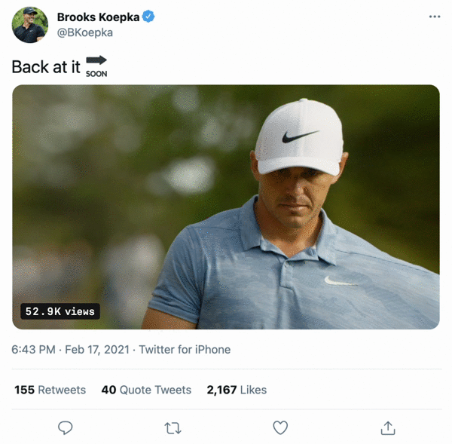The image size is (452, 444).
Task: Open the 40 Quote Tweets list
Action: pos(146,390)
